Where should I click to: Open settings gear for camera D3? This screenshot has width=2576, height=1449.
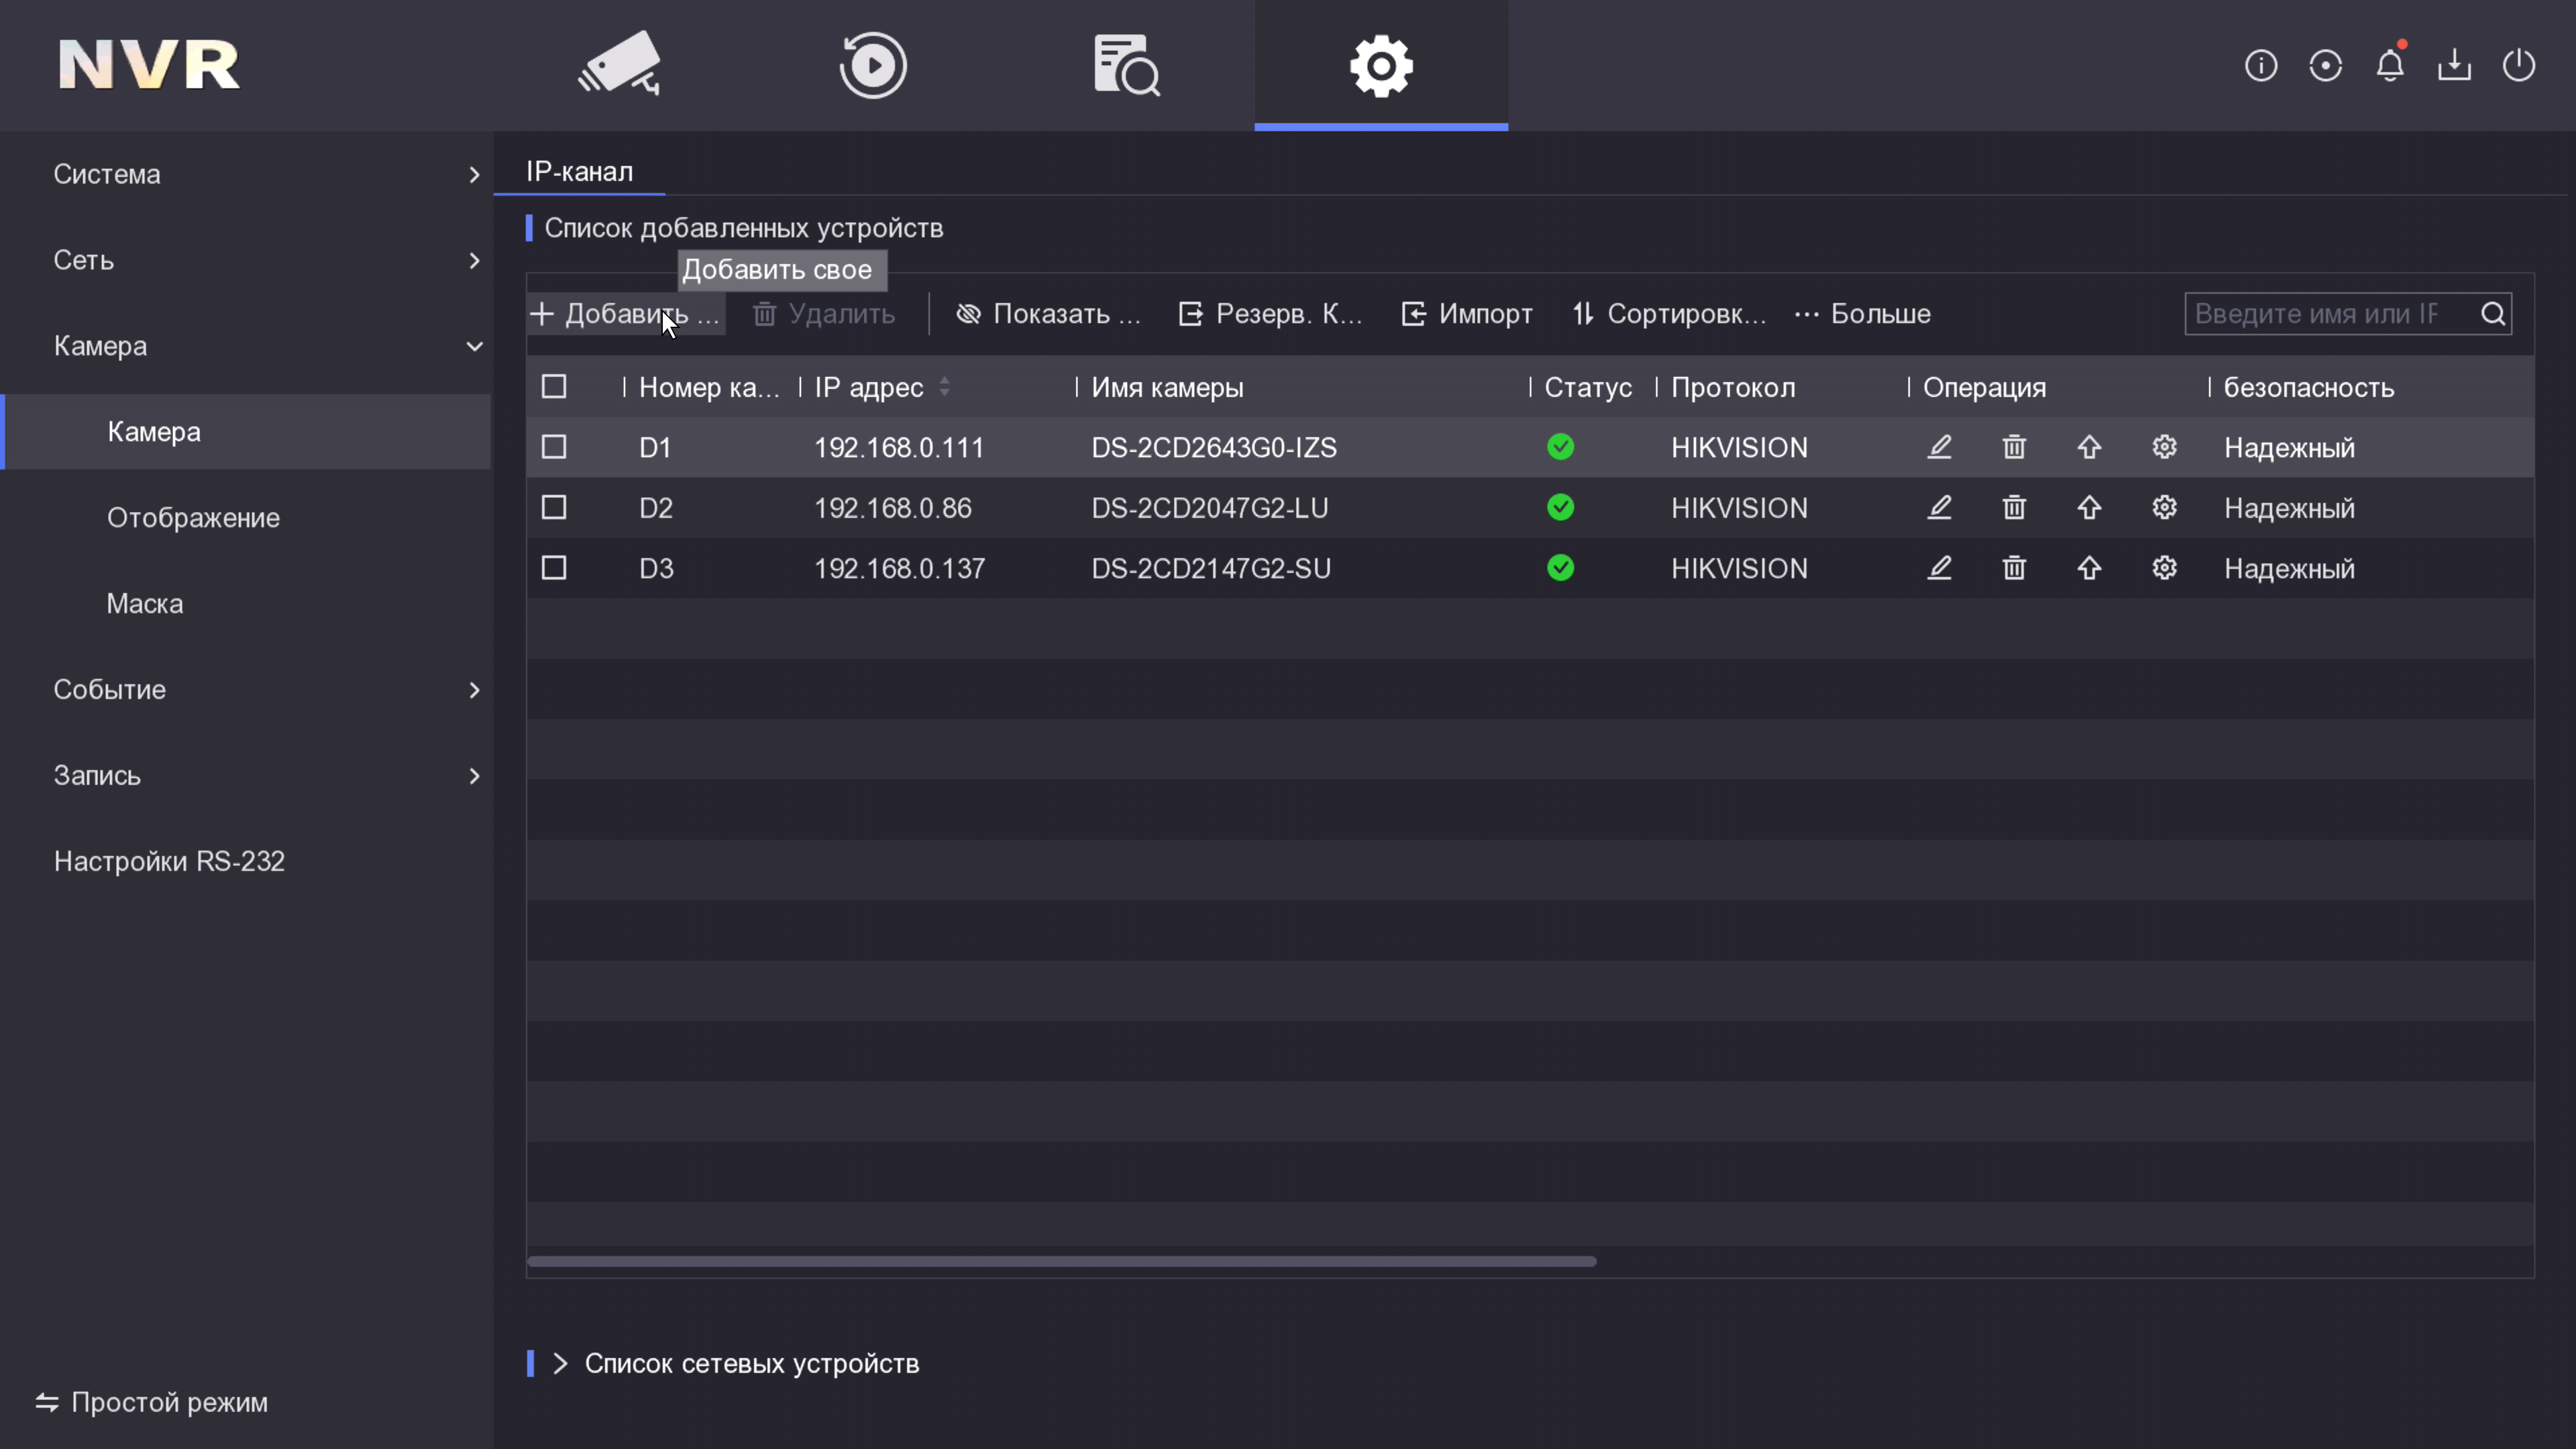tap(2164, 568)
